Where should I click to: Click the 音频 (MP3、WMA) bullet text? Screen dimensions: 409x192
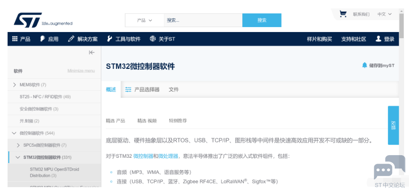click(x=154, y=172)
